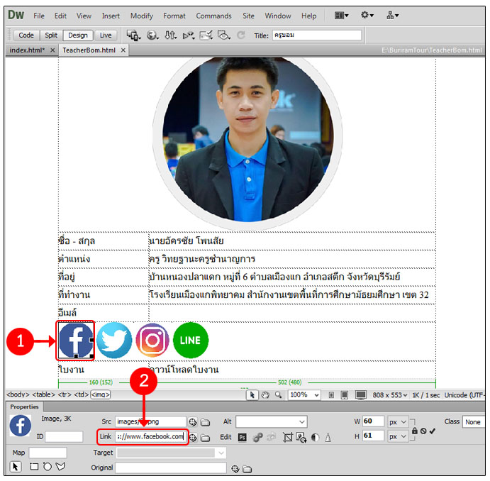Click the Link field with facebook URL
Viewport: 490px width, 481px height.
[x=150, y=436]
